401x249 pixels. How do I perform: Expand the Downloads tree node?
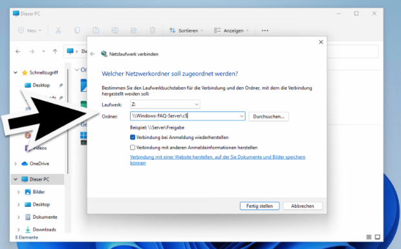click(x=18, y=230)
